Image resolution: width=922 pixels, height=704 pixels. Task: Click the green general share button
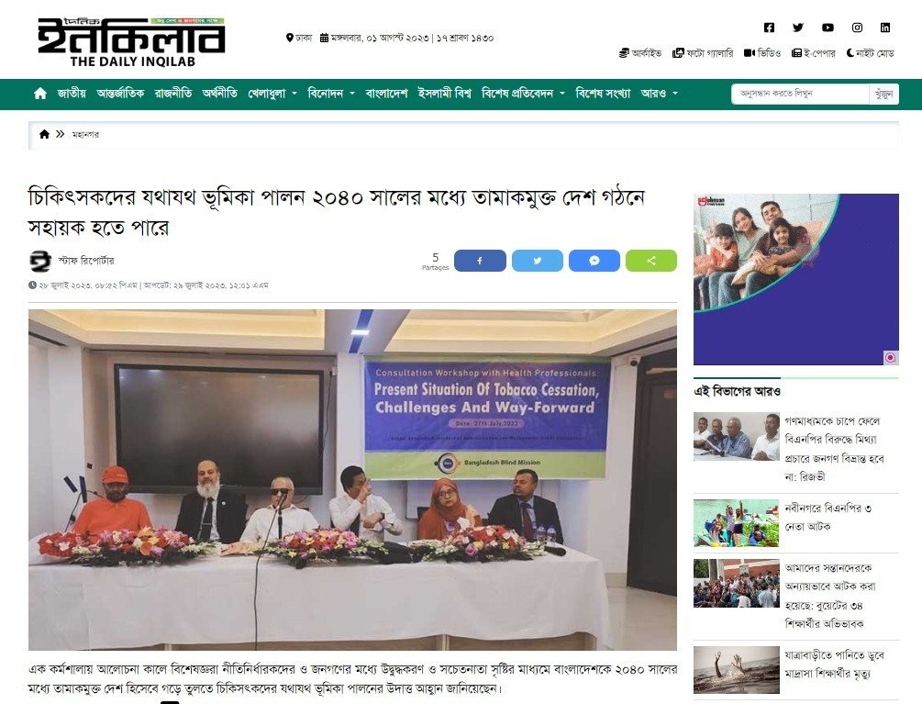click(x=651, y=261)
